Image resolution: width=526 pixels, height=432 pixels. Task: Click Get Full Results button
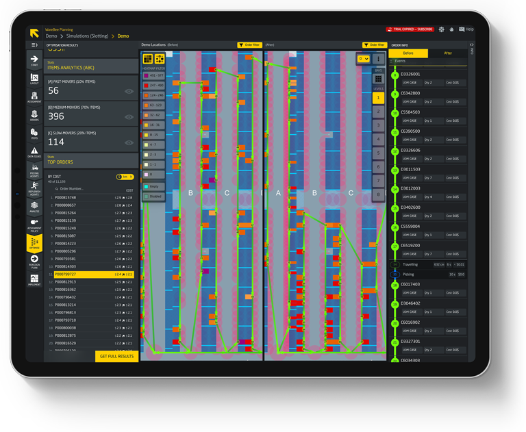[116, 356]
